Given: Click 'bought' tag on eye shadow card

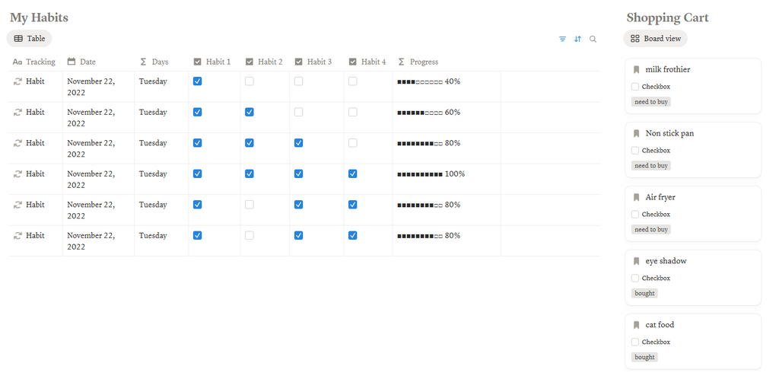Looking at the screenshot, I should tap(644, 293).
